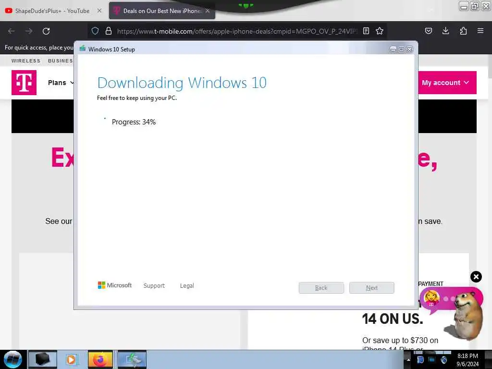492x369 pixels.
Task: Open the Firefox extensions puzzle icon
Action: (x=463, y=31)
